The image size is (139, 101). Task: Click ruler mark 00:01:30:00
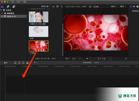click(108, 67)
